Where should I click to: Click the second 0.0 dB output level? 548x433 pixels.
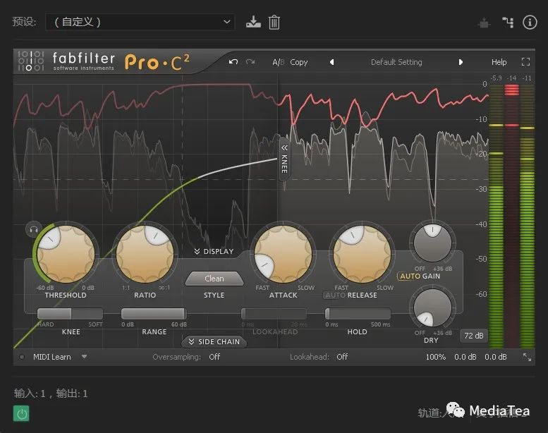496,357
